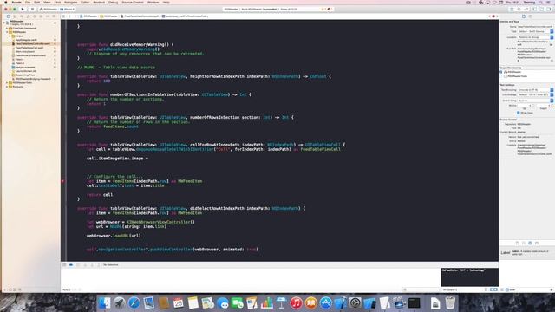Viewport: 555px width, 312px height.
Task: Select Main.storyboard in navigator
Action: (25, 52)
